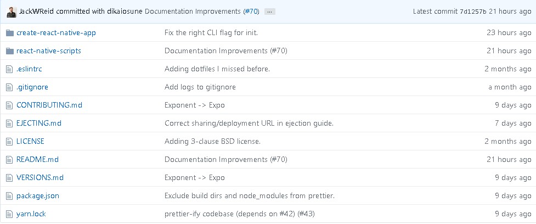
Task: Open the EJECTING.md file
Action: click(39, 124)
